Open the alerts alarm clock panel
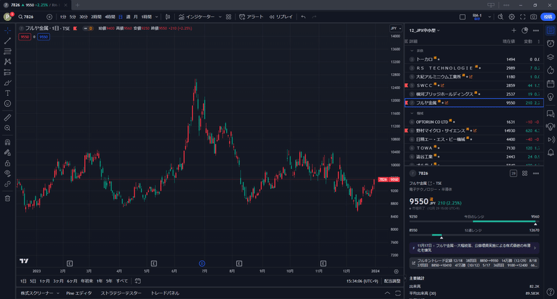Image resolution: width=557 pixels, height=299 pixels. tap(550, 43)
